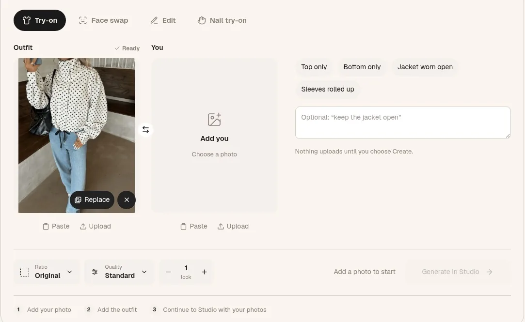This screenshot has height=322, width=525.
Task: Click the Add you photo placeholder
Action: (214, 136)
